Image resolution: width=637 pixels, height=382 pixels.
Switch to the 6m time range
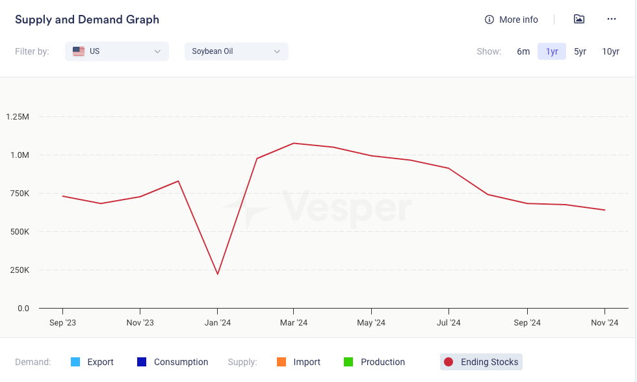tap(523, 51)
